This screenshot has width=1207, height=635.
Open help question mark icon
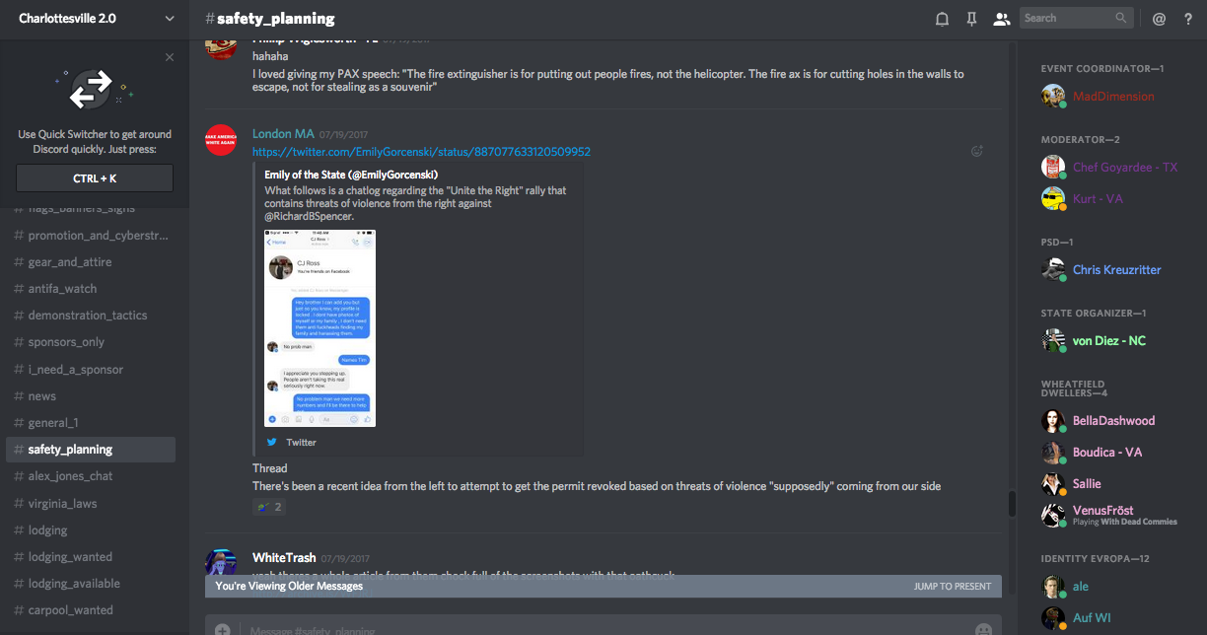pos(1188,19)
